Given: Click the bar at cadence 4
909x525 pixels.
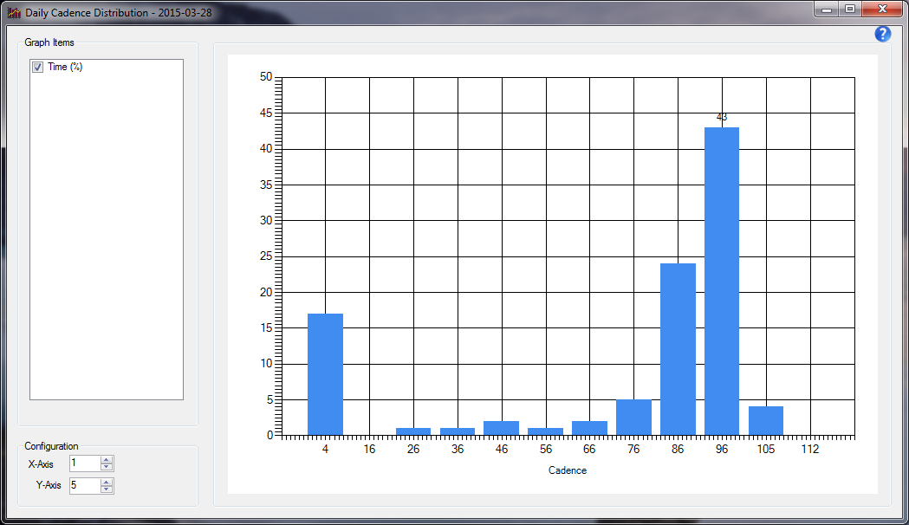Looking at the screenshot, I should coord(325,374).
